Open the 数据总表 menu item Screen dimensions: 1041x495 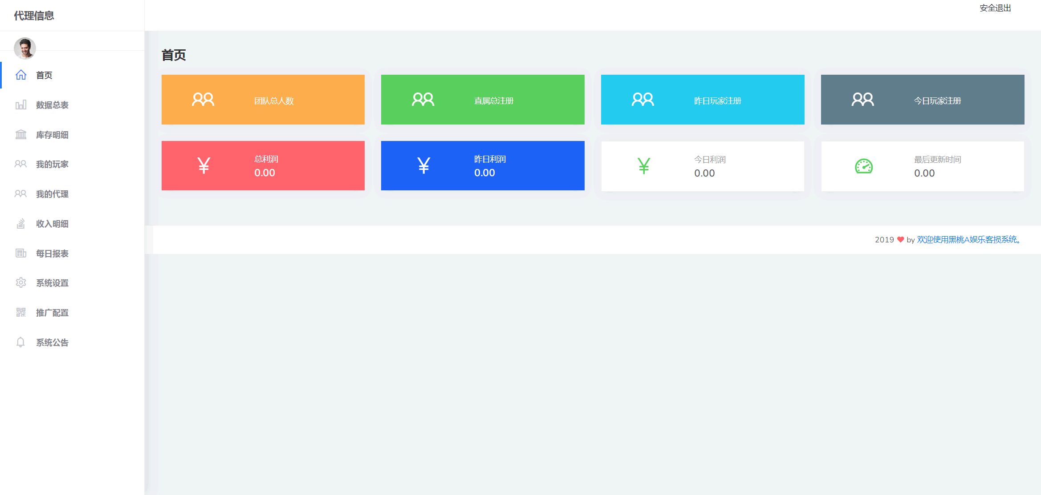pos(52,105)
